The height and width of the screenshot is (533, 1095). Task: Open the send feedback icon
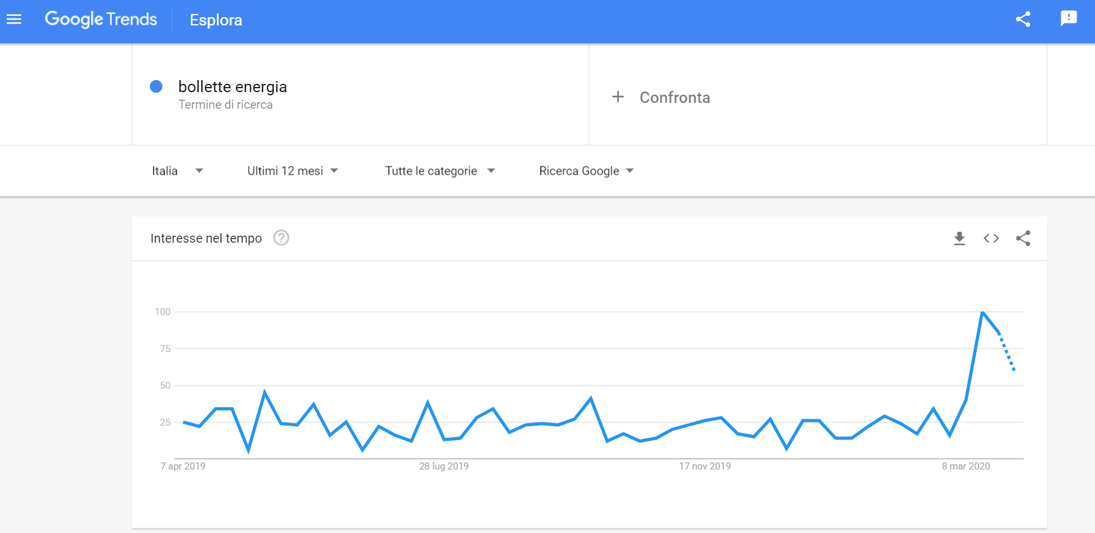(x=1068, y=18)
